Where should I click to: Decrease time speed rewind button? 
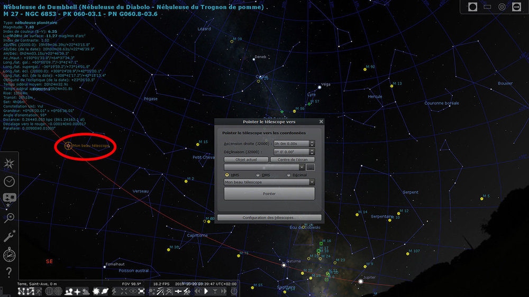coord(197,291)
